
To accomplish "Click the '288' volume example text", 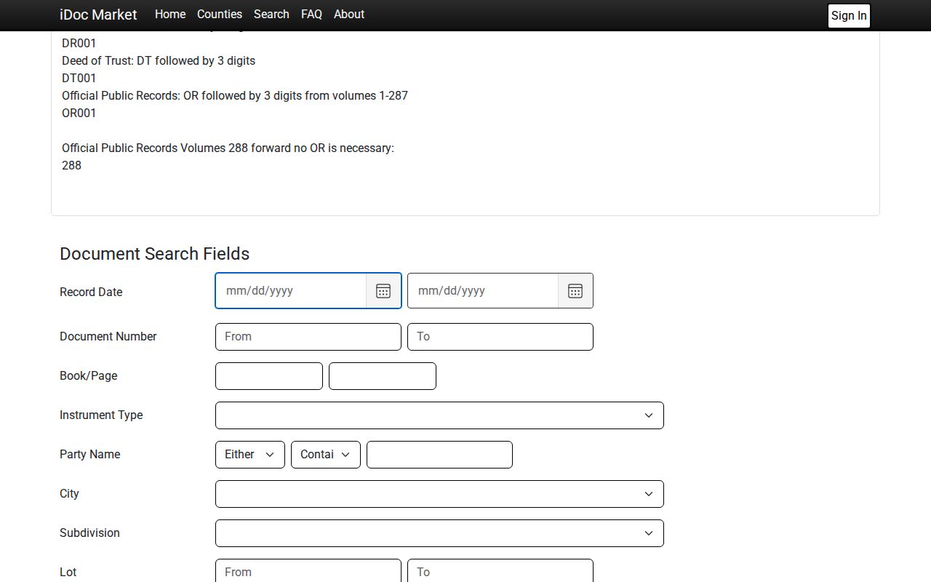I will (71, 165).
